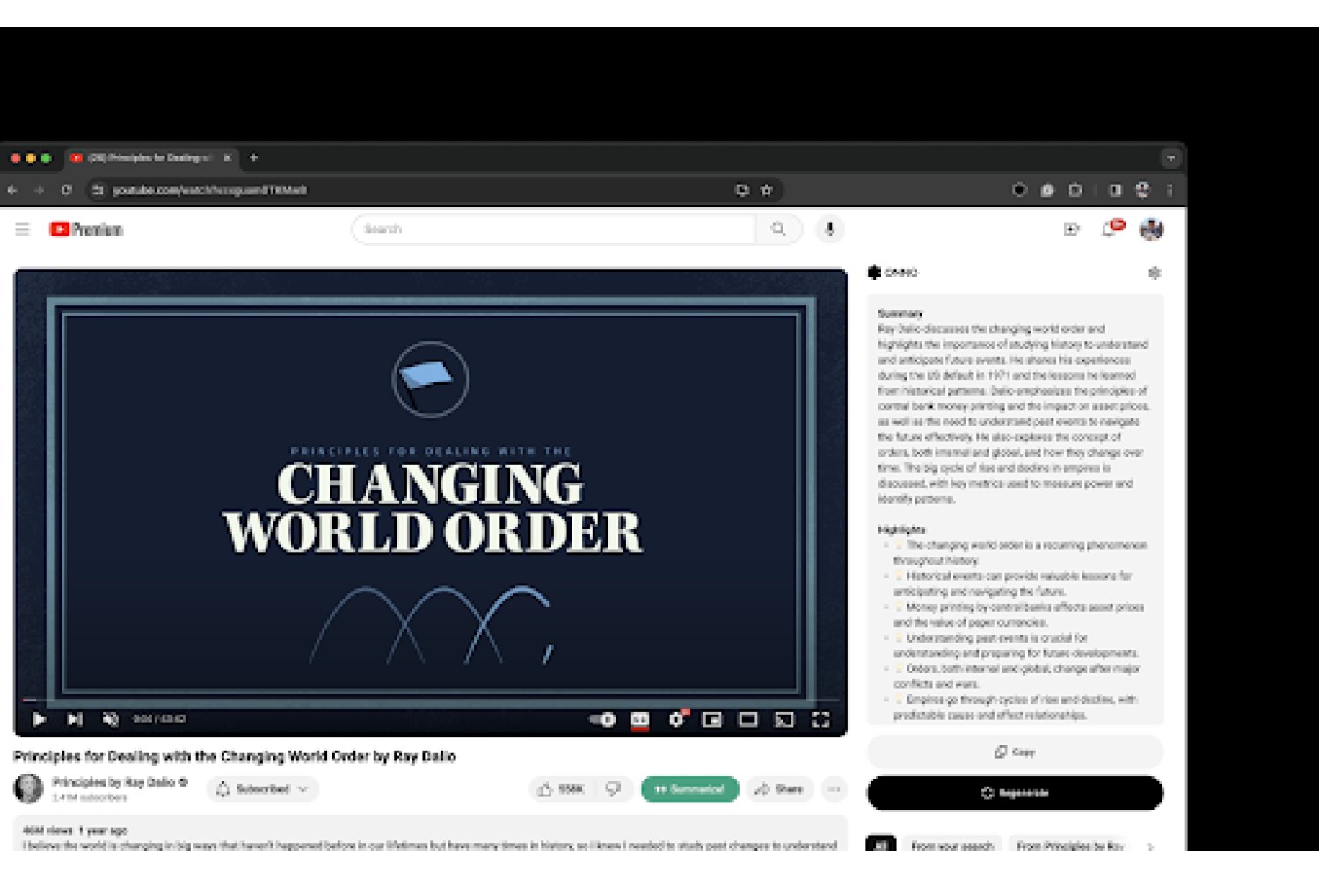Select the Principles for Dealing tab
The image size is (1319, 879).
[x=149, y=158]
